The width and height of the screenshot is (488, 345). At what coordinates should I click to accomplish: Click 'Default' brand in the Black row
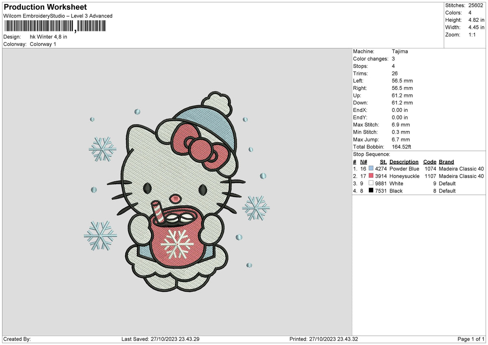click(447, 191)
